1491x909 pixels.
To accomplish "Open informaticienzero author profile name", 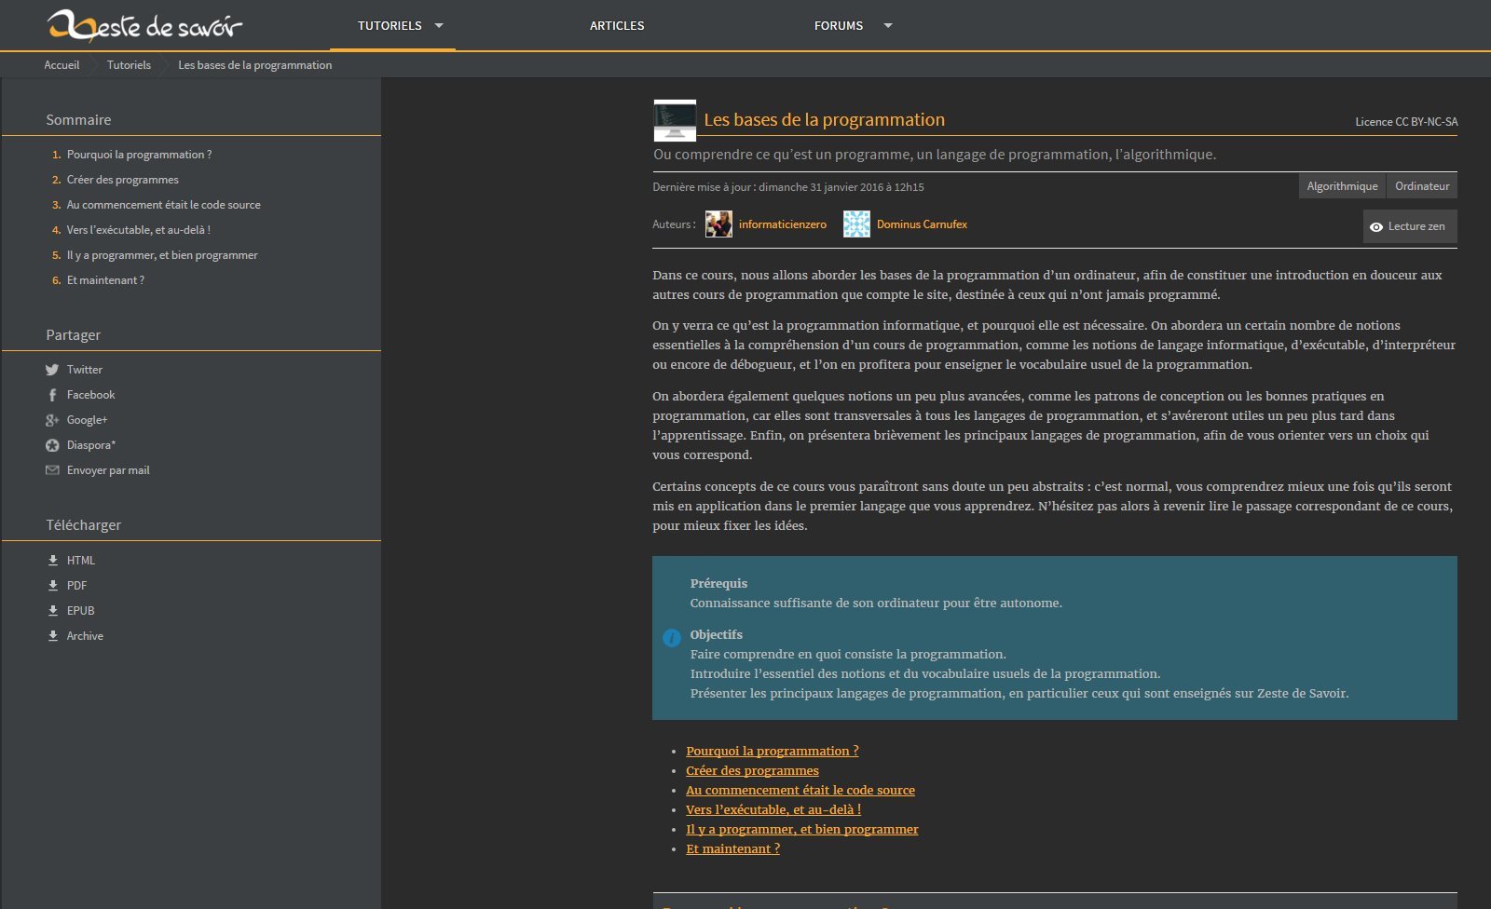I will tap(783, 224).
